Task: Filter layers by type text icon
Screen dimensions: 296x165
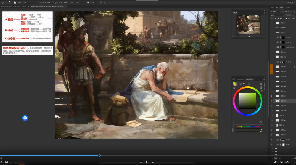Action: (x=289, y=12)
